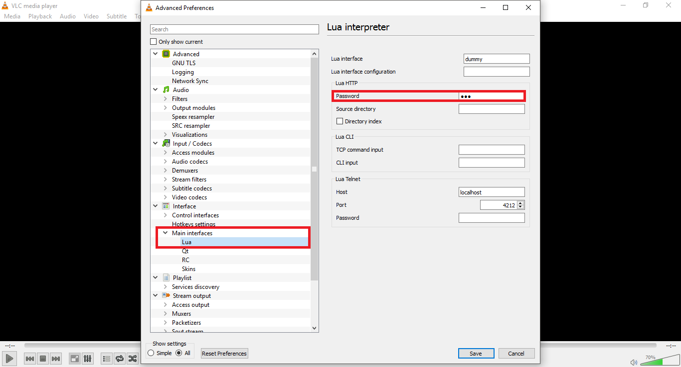The height and width of the screenshot is (367, 681).
Task: Expand the Output modules arrow
Action: click(166, 107)
